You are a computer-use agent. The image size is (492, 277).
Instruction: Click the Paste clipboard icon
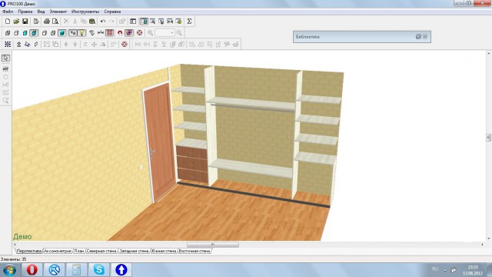[92, 22]
